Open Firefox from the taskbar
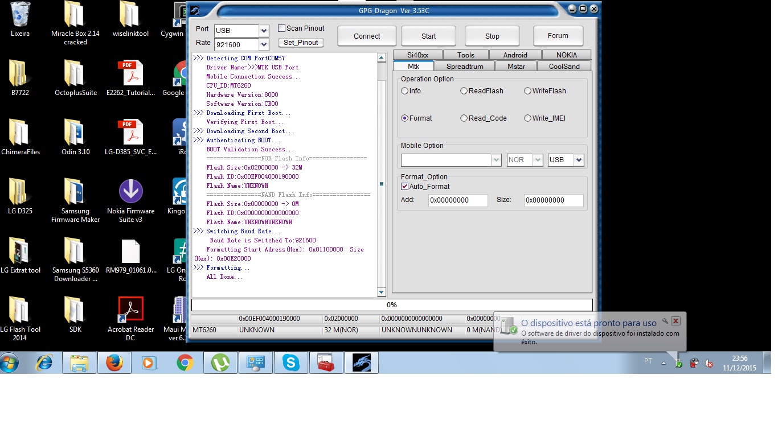The image size is (778, 437). pyautogui.click(x=114, y=362)
